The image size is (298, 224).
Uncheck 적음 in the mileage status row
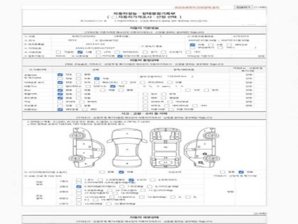[x=97, y=78]
